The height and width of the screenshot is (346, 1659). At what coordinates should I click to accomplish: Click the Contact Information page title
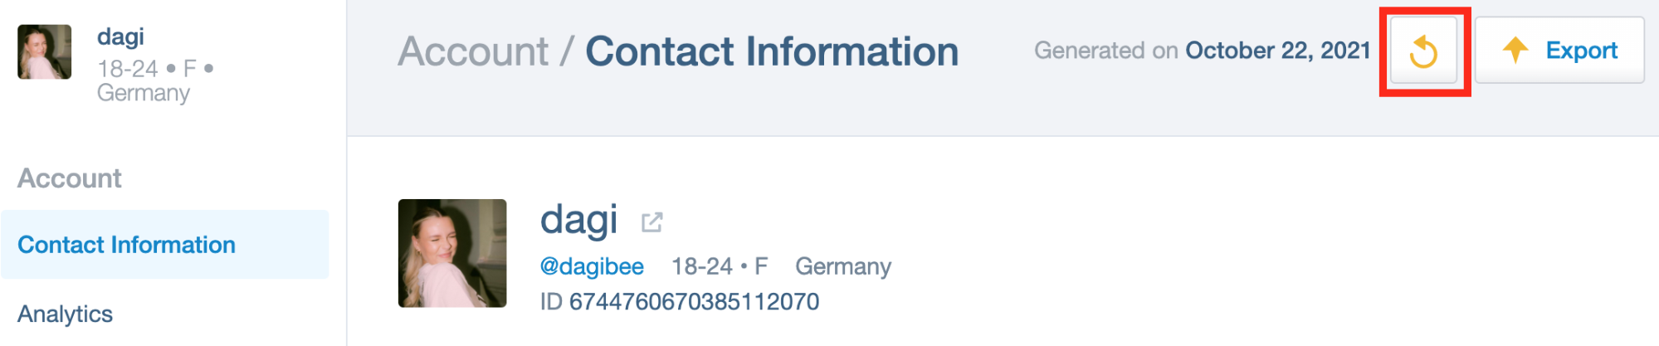[772, 51]
